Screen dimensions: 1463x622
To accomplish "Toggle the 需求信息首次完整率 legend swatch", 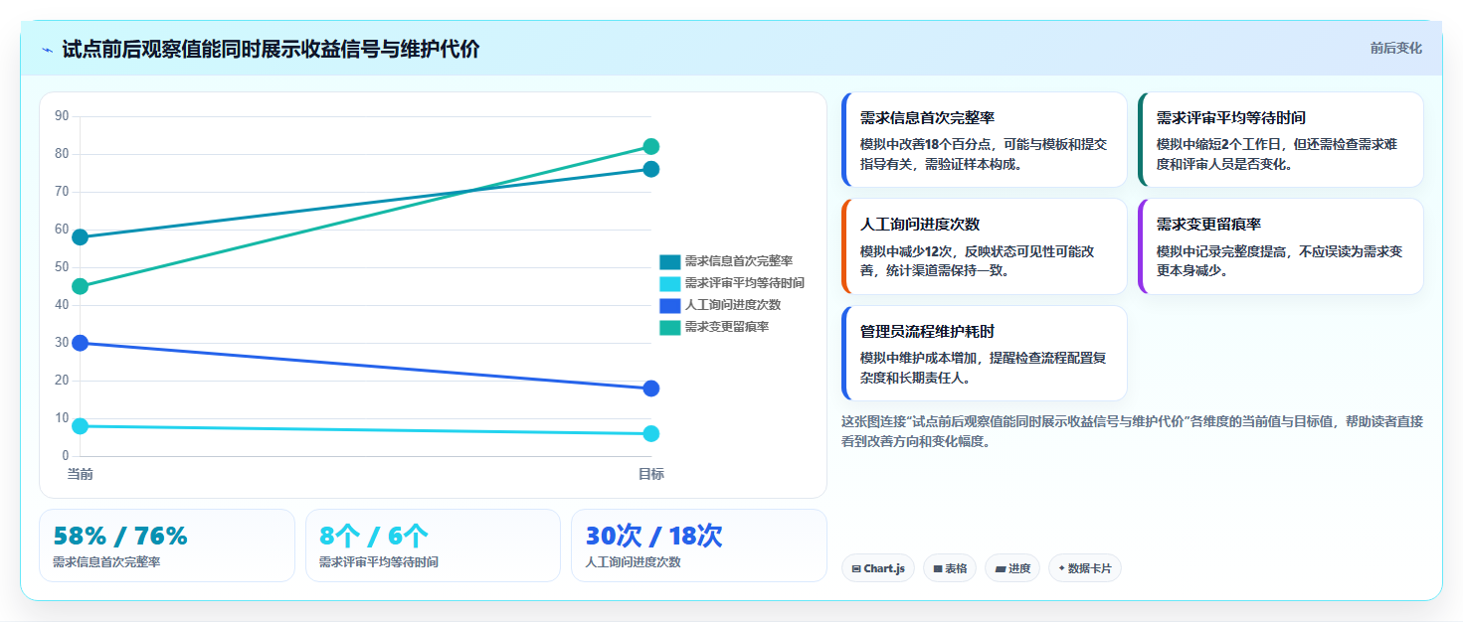I will [x=669, y=261].
